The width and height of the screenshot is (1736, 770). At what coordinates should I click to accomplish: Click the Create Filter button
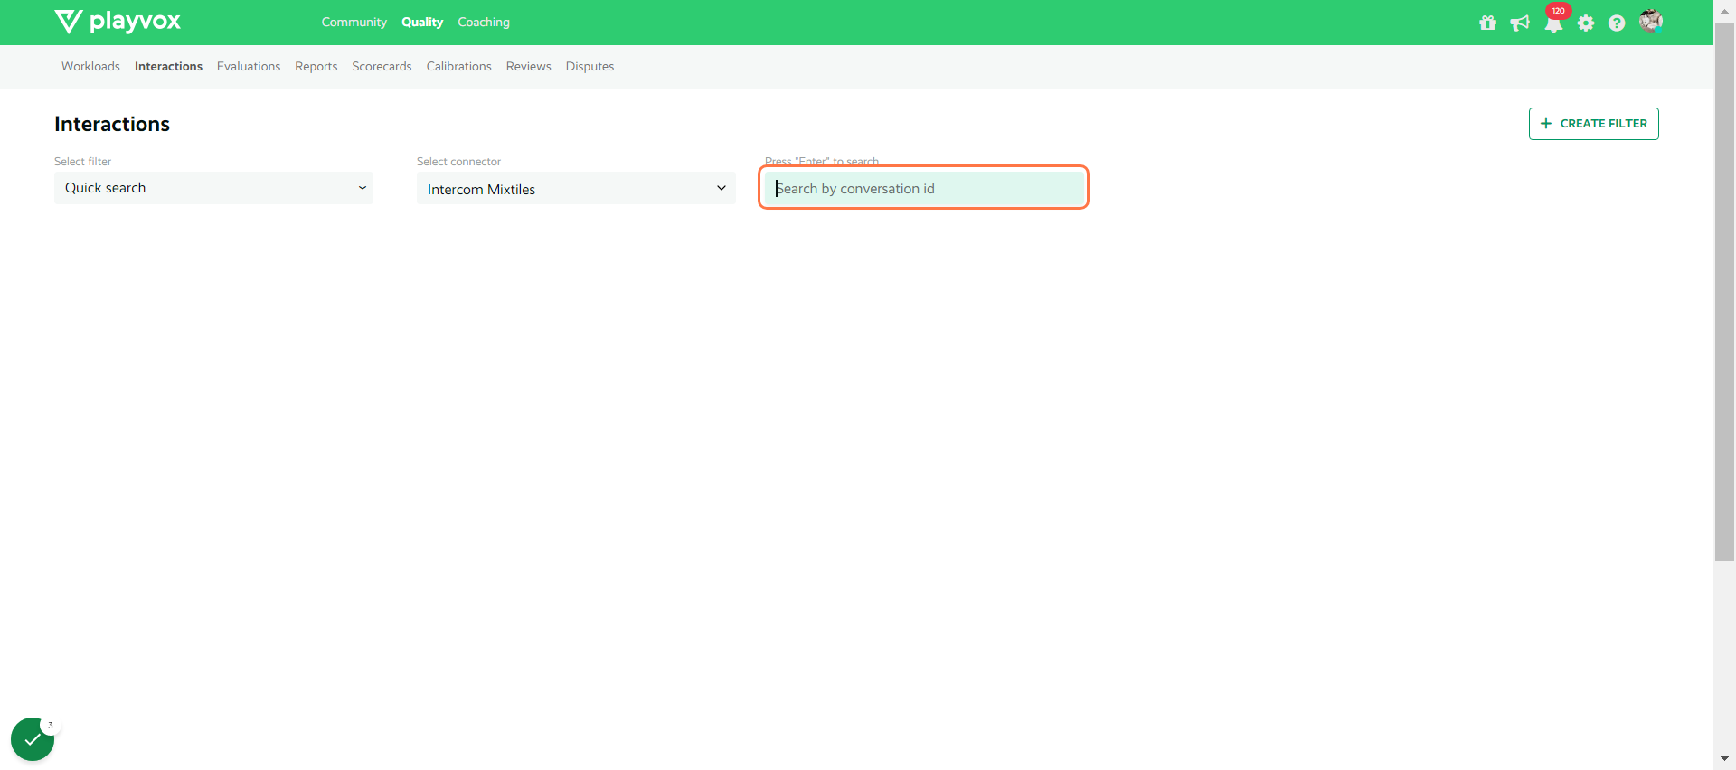(1593, 124)
